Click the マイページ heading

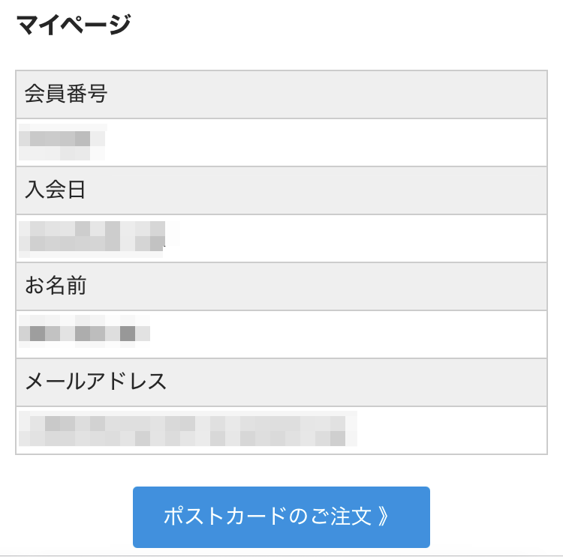pyautogui.click(x=74, y=25)
